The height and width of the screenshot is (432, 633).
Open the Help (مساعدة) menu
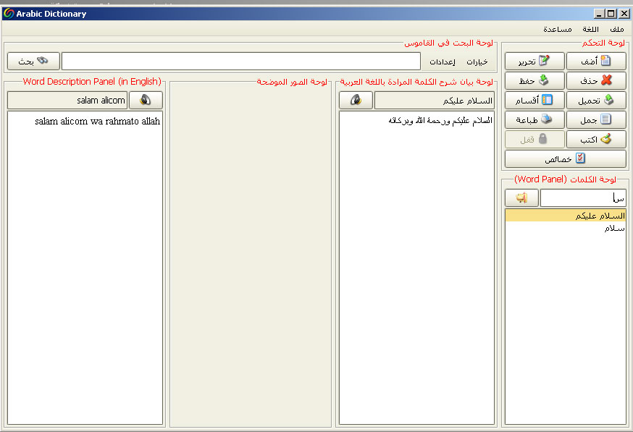tap(558, 29)
